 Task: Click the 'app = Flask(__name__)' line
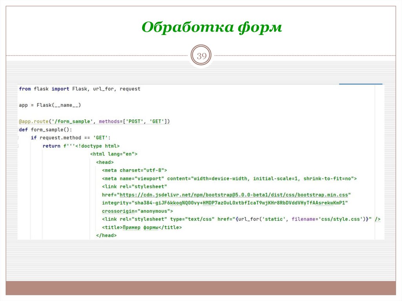click(x=50, y=105)
